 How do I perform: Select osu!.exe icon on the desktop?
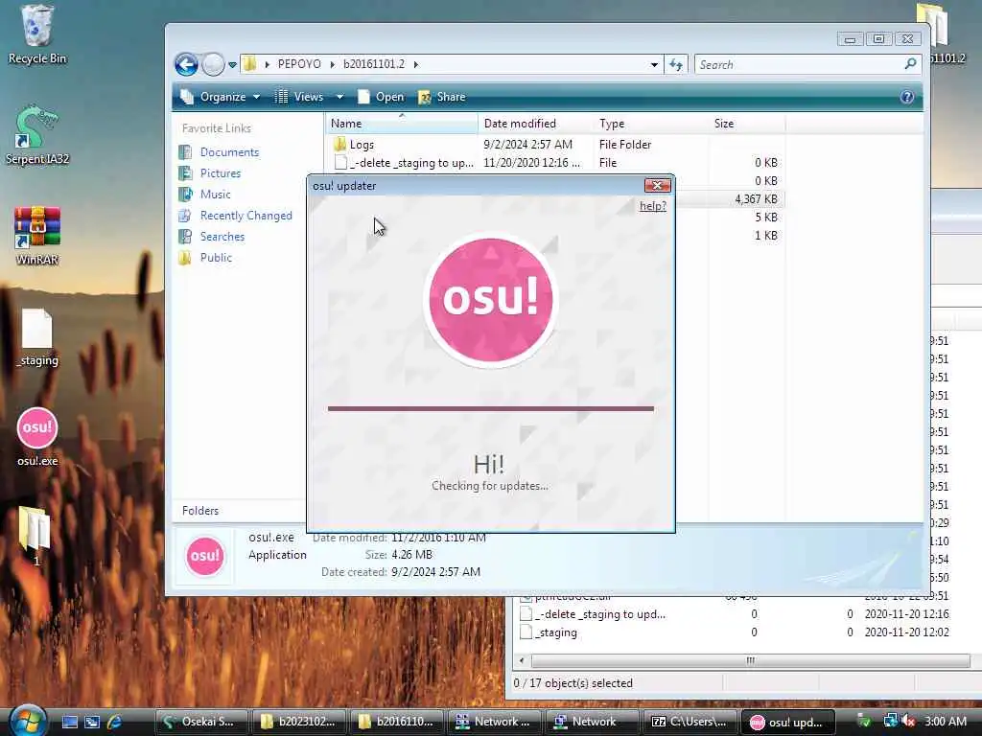coord(37,437)
